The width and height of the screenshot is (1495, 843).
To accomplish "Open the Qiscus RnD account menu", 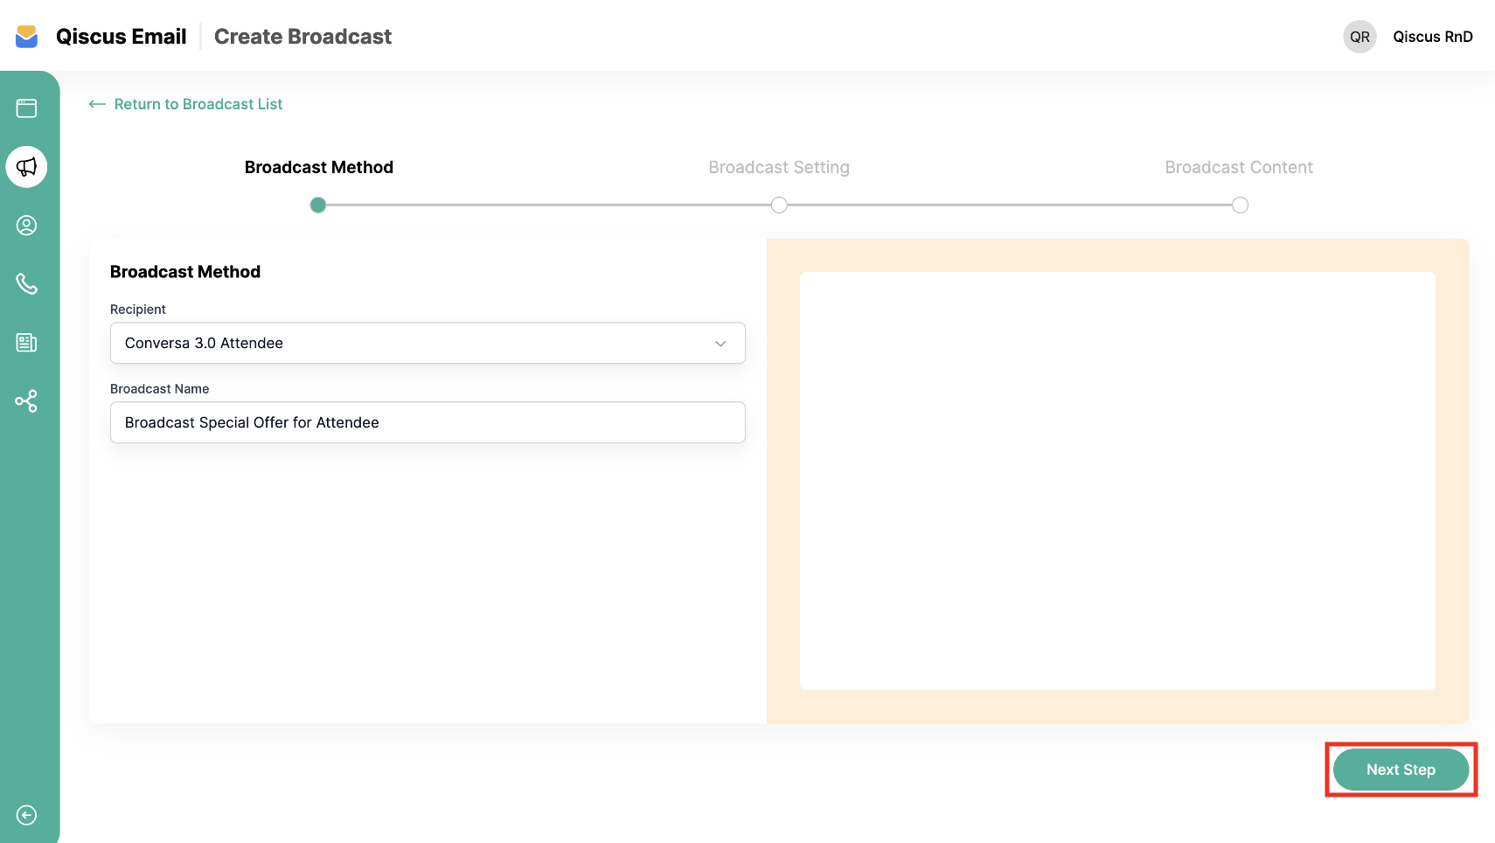I will 1432,37.
